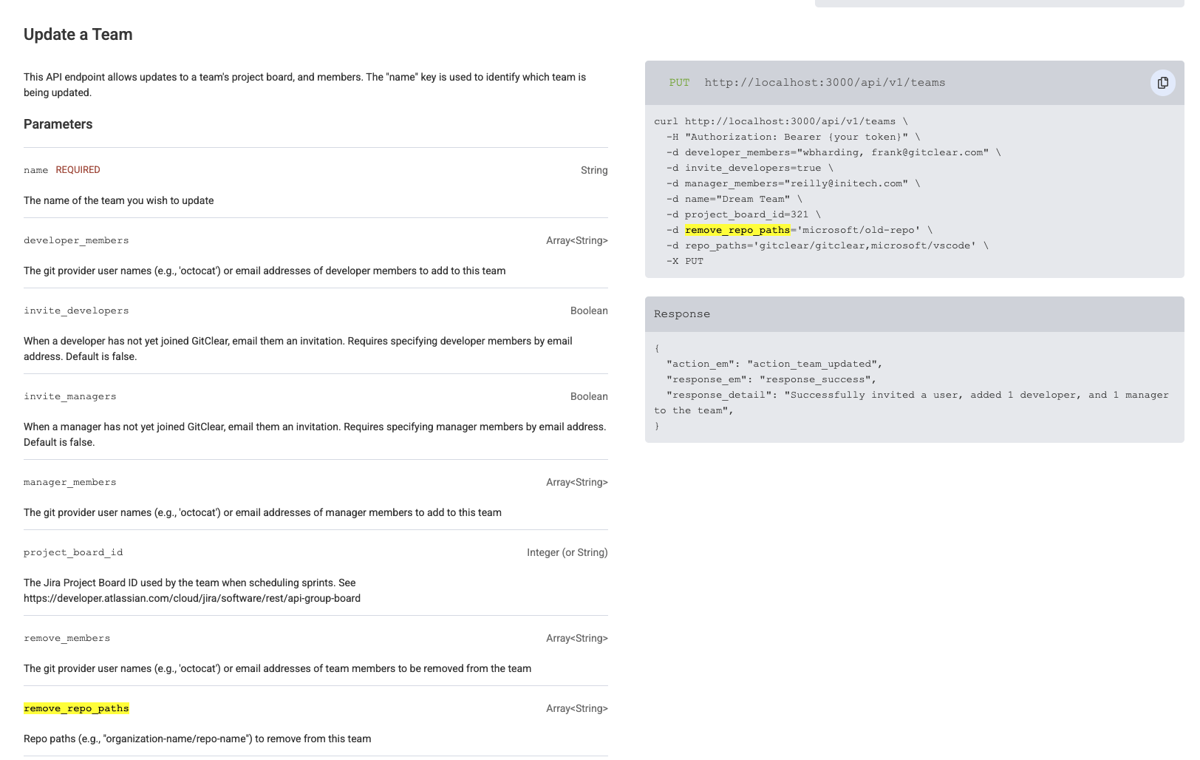Viewport: 1200px width, 760px height.
Task: Click the endpoint URL in the code header
Action: pyautogui.click(x=825, y=83)
